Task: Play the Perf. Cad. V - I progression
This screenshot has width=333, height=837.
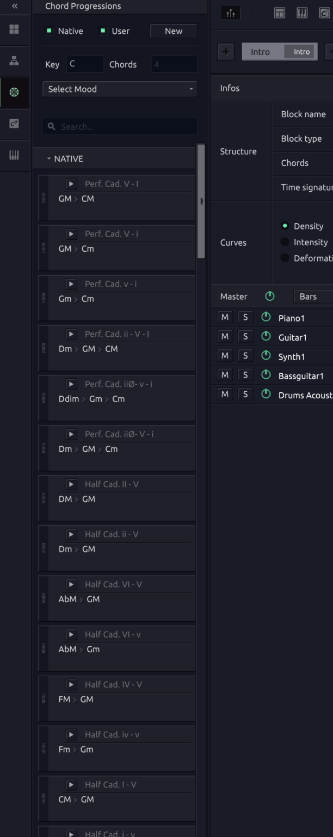Action: [71, 184]
